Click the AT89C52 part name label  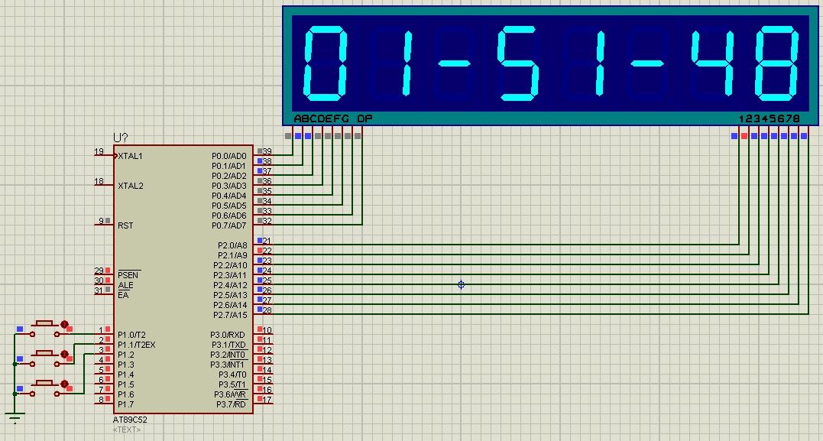(x=130, y=420)
